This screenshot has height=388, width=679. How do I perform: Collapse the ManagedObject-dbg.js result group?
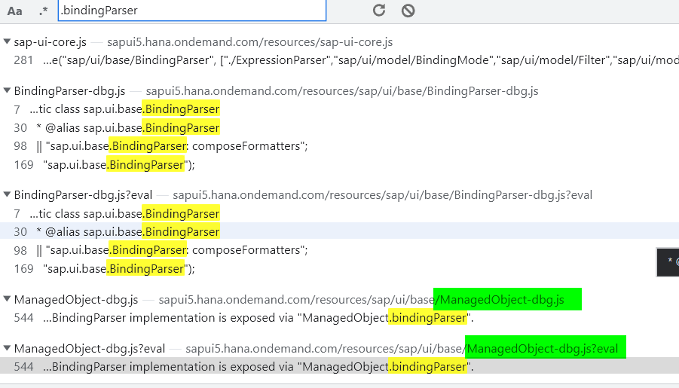[x=7, y=299]
